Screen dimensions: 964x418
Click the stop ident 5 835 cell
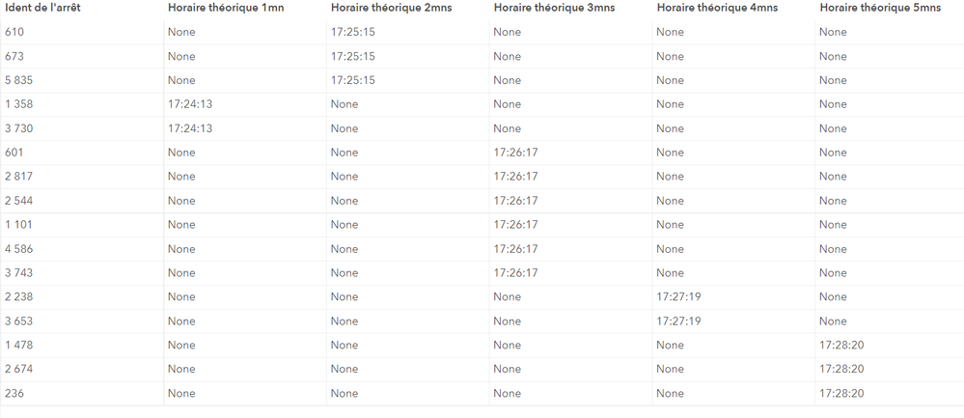(x=18, y=80)
